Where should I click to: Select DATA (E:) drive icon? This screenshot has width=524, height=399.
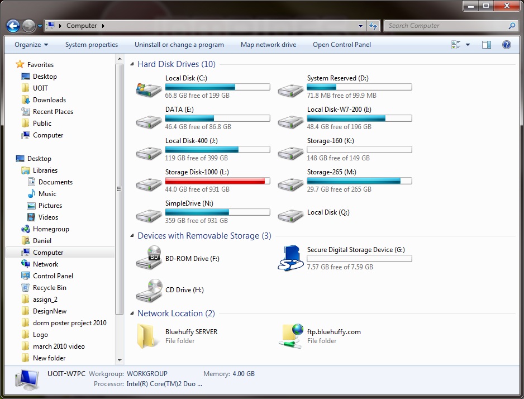pos(149,122)
